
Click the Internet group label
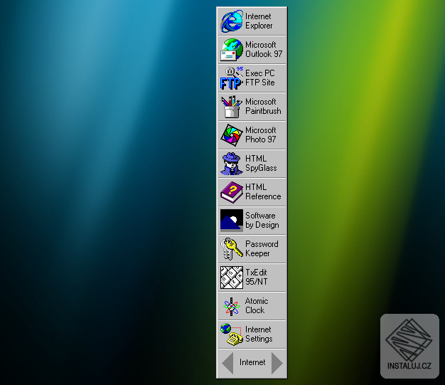click(252, 362)
